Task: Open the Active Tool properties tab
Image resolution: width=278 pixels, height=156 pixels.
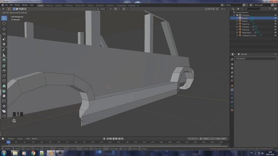Action: click(x=232, y=59)
